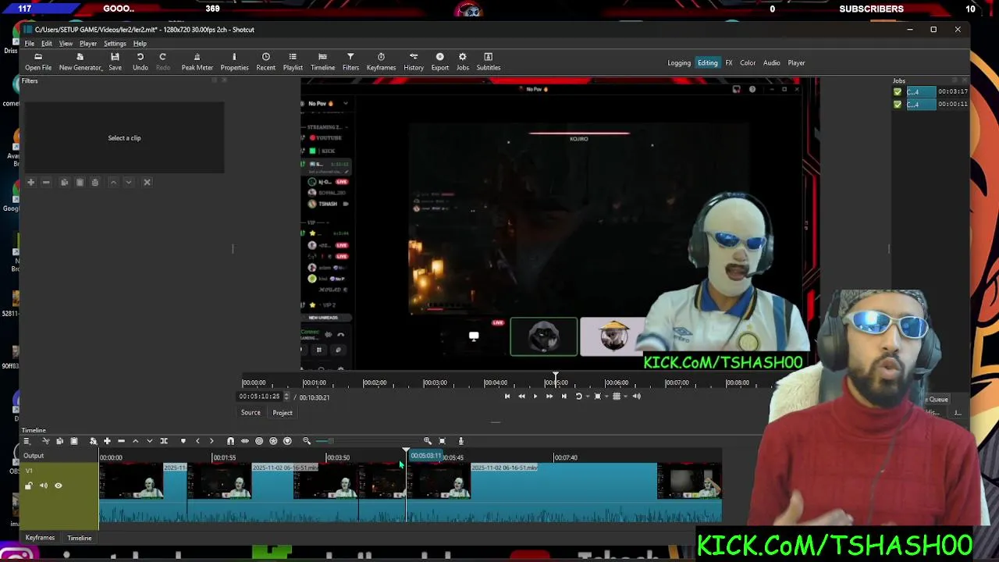999x562 pixels.
Task: Open the Settings menu
Action: [115, 44]
